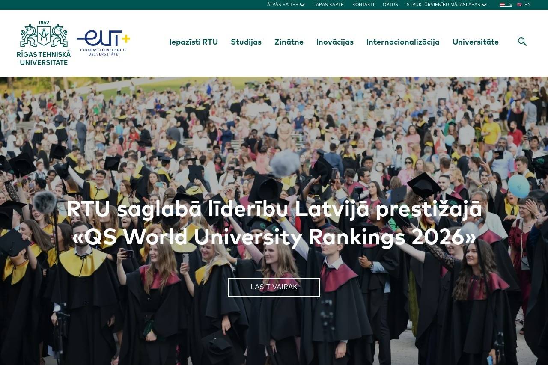548x365 pixels.
Task: Open the Studijas menu
Action: coord(246,42)
